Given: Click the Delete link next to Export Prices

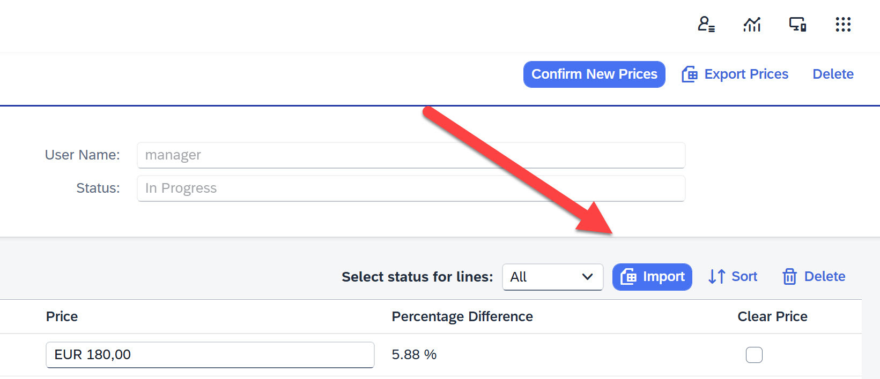Looking at the screenshot, I should coord(833,74).
